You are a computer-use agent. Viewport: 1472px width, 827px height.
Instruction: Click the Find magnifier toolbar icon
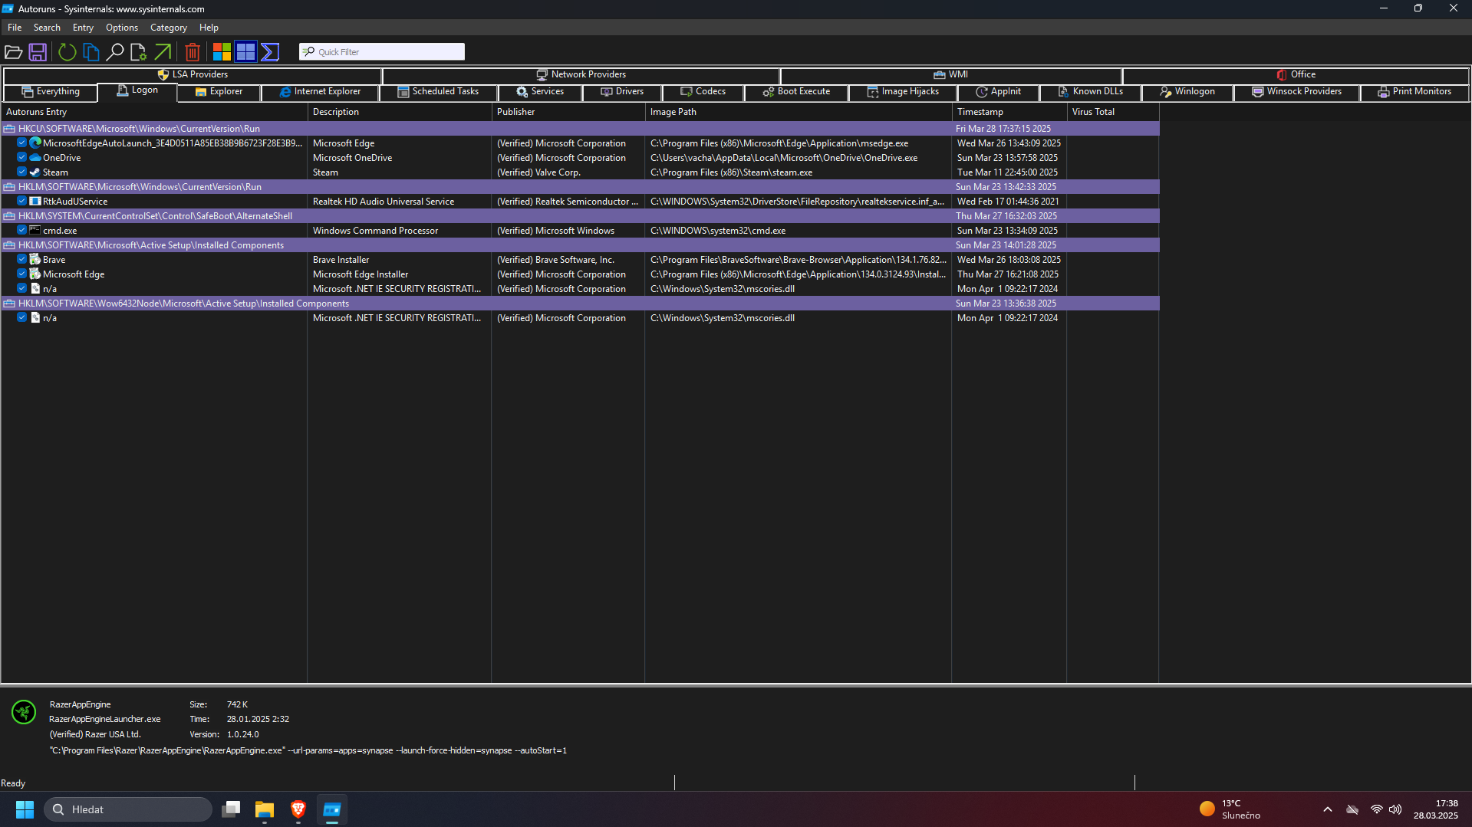point(115,52)
